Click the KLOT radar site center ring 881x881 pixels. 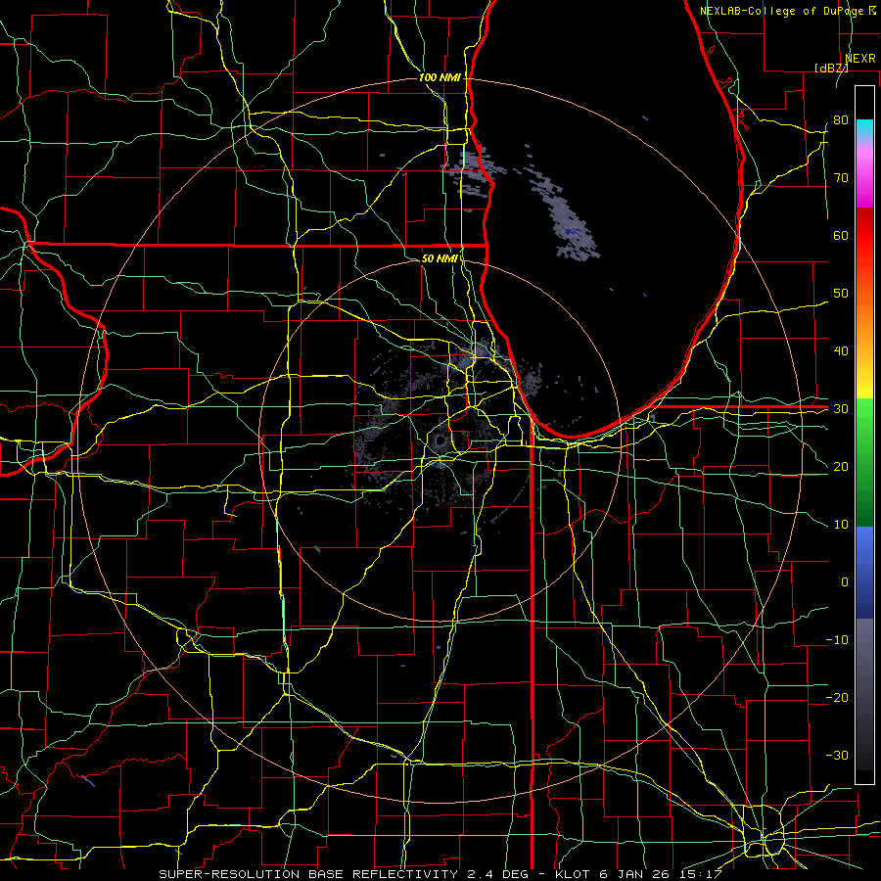click(x=440, y=441)
